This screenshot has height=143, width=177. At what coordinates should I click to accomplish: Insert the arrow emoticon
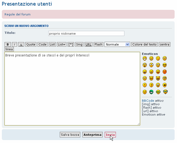[x=165, y=85]
